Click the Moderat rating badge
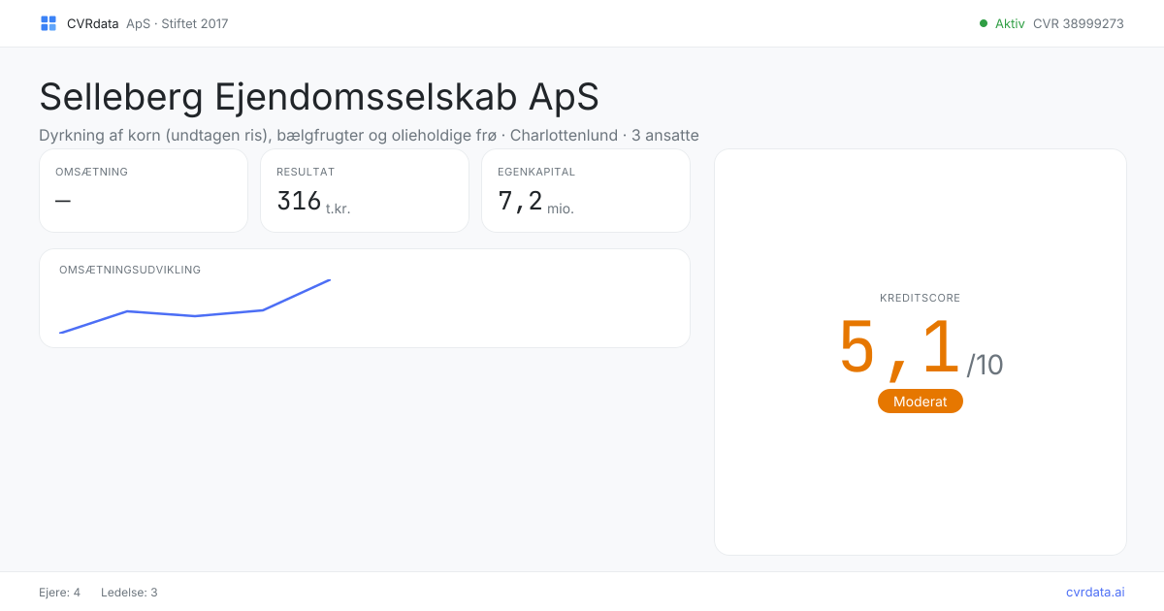Image resolution: width=1164 pixels, height=611 pixels. click(921, 402)
